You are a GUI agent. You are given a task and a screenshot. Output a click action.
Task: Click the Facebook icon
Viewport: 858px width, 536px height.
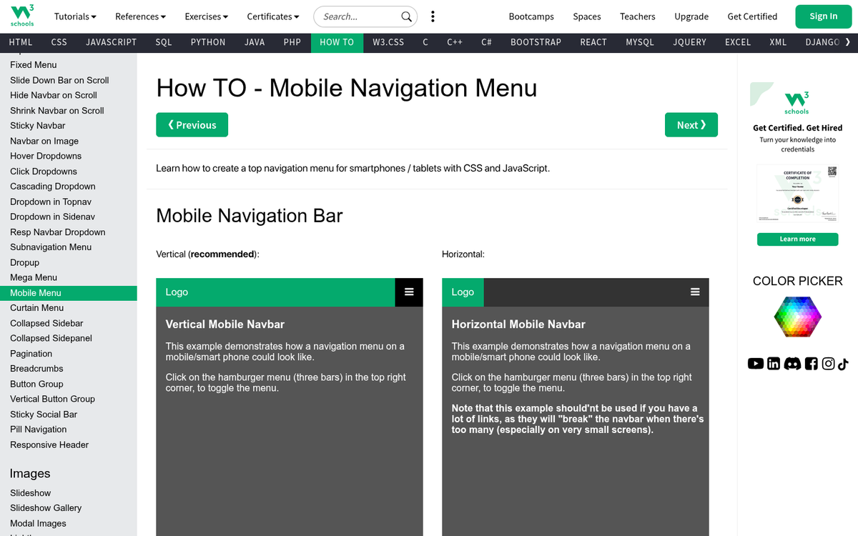(x=811, y=364)
